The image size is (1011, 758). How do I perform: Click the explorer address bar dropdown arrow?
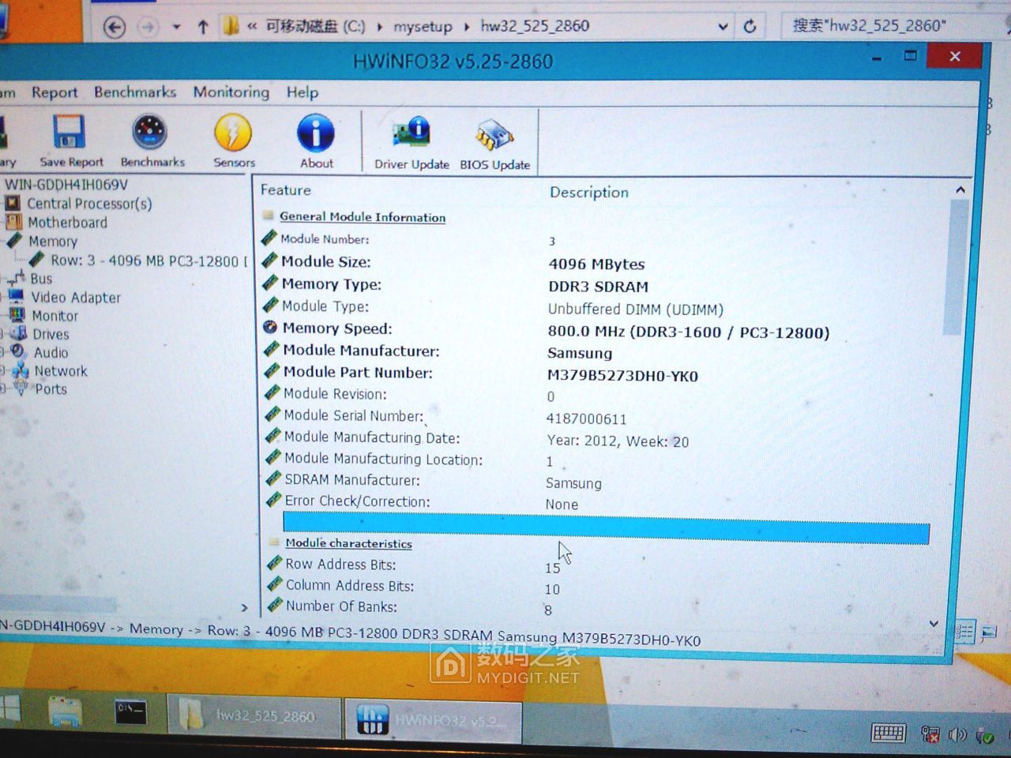coord(722,26)
